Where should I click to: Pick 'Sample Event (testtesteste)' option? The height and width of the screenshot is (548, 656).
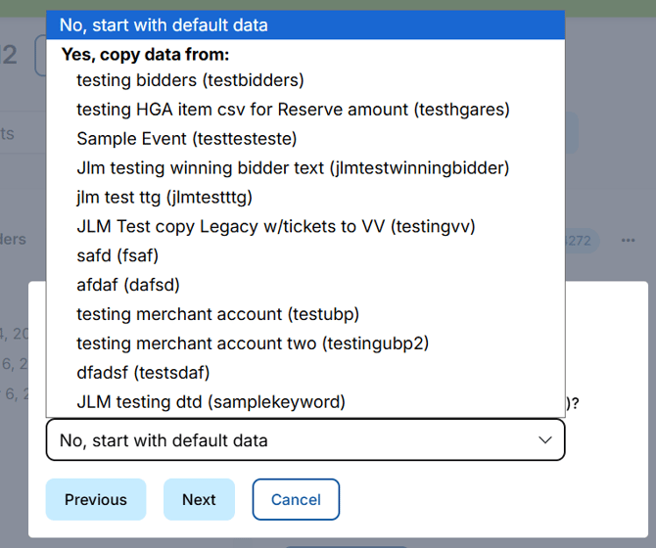coord(186,139)
